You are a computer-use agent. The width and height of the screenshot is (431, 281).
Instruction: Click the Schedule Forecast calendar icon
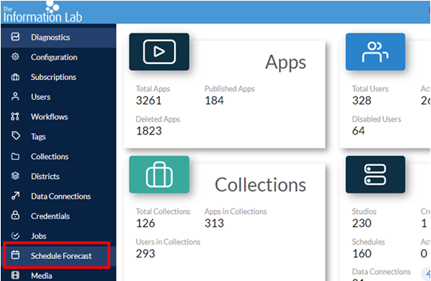(15, 255)
